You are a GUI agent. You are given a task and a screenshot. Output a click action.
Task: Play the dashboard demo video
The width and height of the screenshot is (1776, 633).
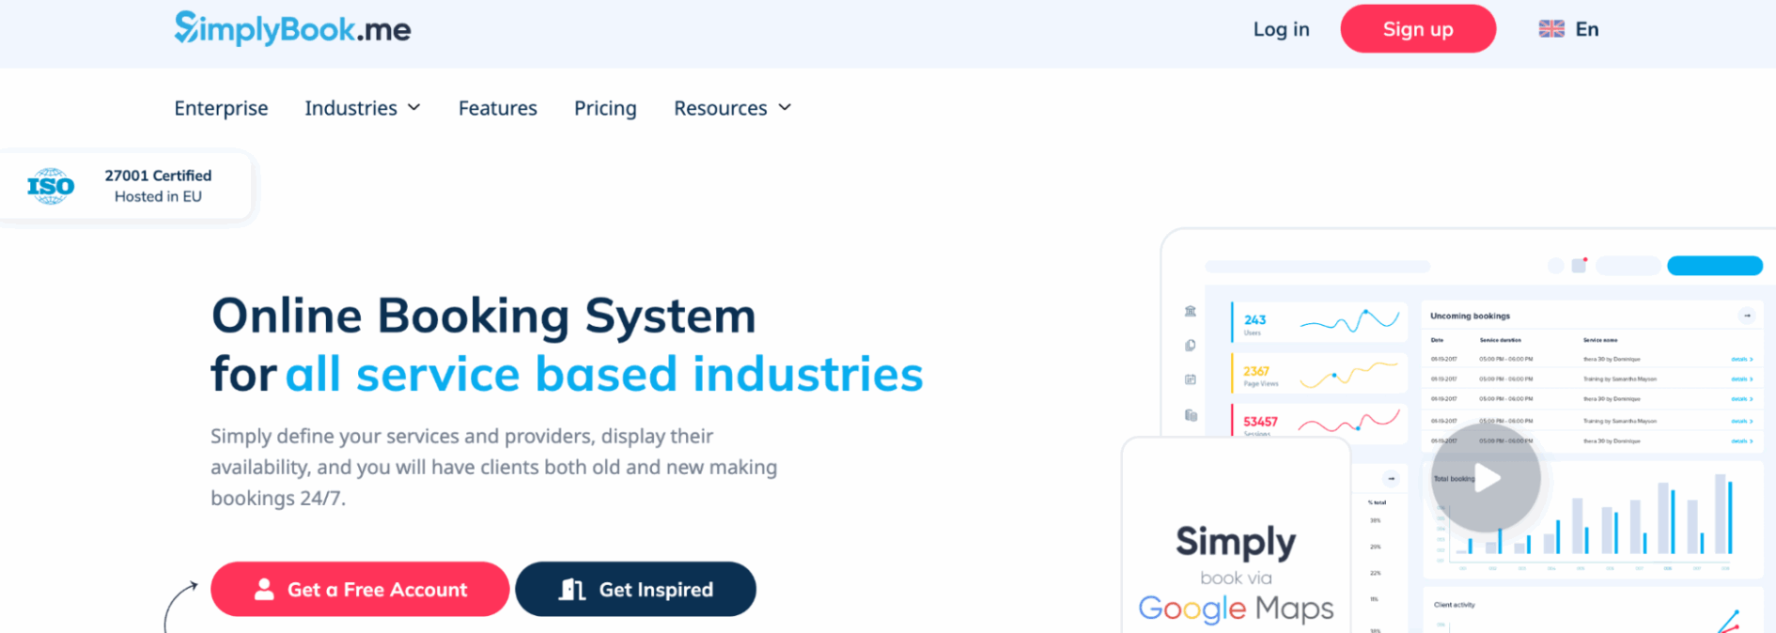tap(1486, 478)
